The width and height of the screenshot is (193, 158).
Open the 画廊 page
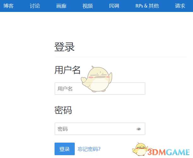(x=61, y=6)
